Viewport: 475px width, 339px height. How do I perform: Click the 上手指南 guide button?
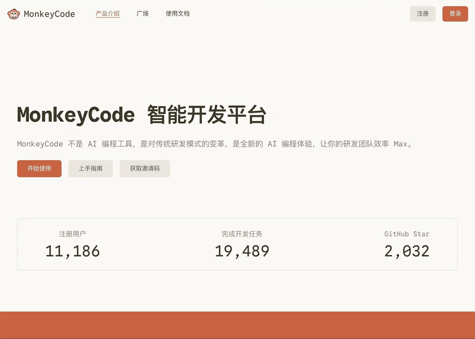click(90, 169)
